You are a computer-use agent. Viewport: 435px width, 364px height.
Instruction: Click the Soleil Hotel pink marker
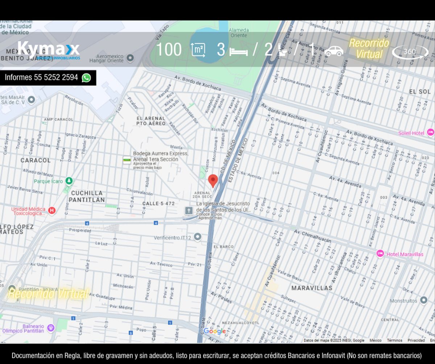[x=430, y=132]
